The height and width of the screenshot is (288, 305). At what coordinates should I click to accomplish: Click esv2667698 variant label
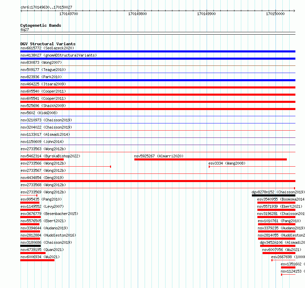coord(288,257)
